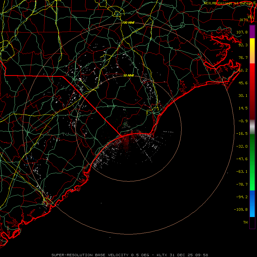
Task: Click the blue segment of the color bar
Action: click(252, 204)
